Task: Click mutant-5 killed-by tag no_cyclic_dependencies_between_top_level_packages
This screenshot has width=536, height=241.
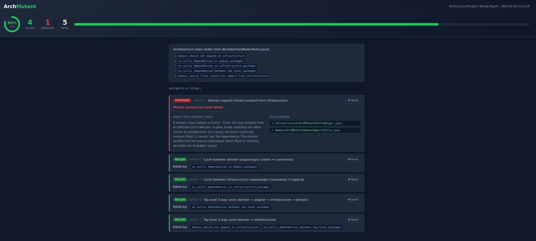Action: pos(302,227)
